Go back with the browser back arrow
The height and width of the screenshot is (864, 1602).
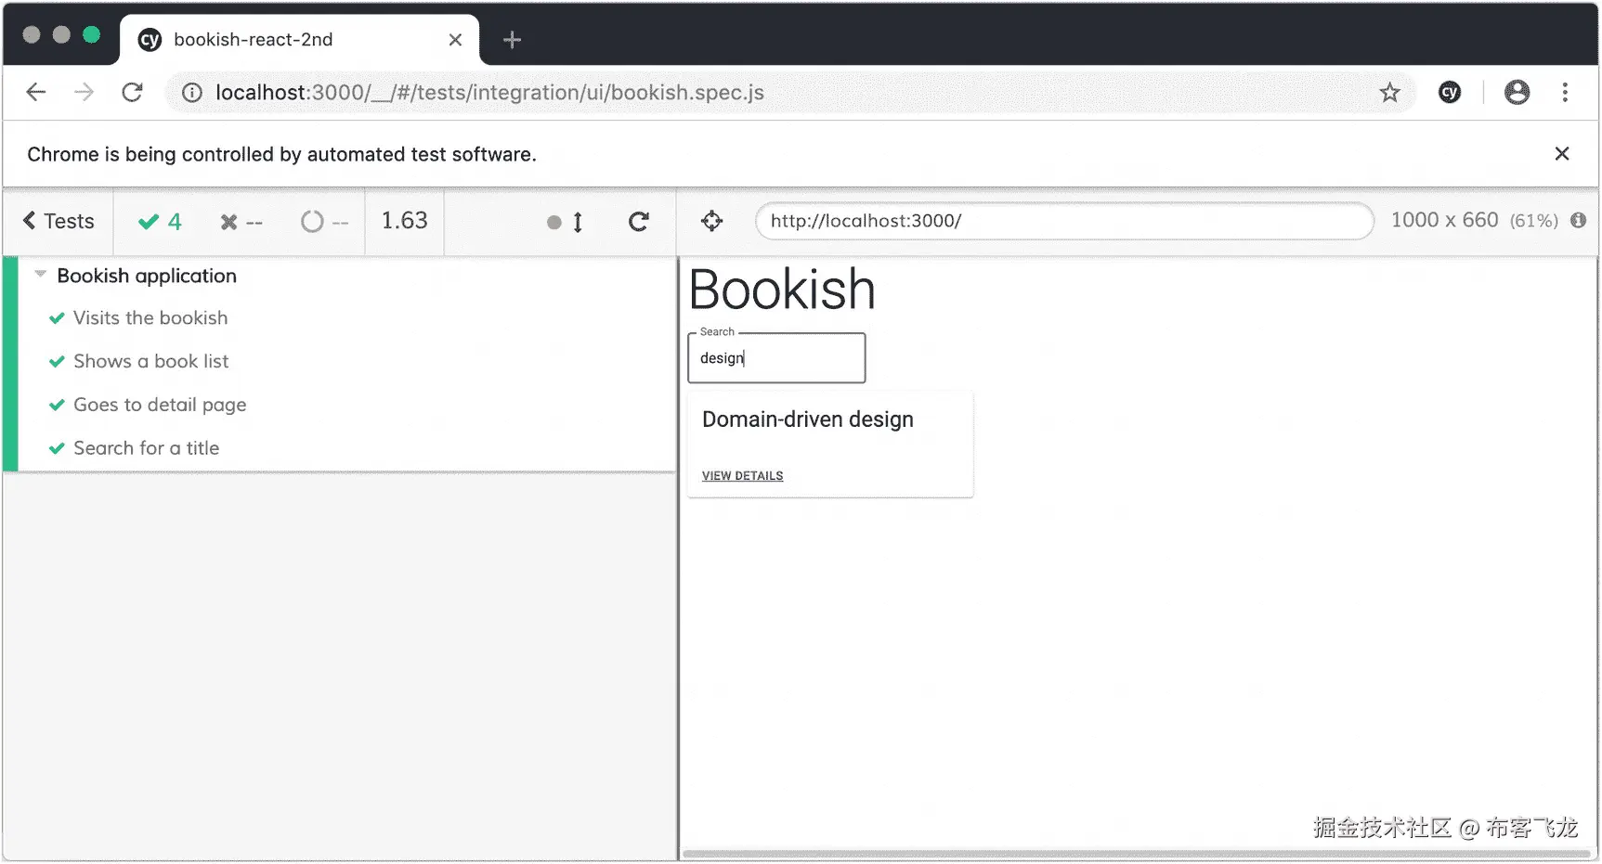[x=36, y=92]
